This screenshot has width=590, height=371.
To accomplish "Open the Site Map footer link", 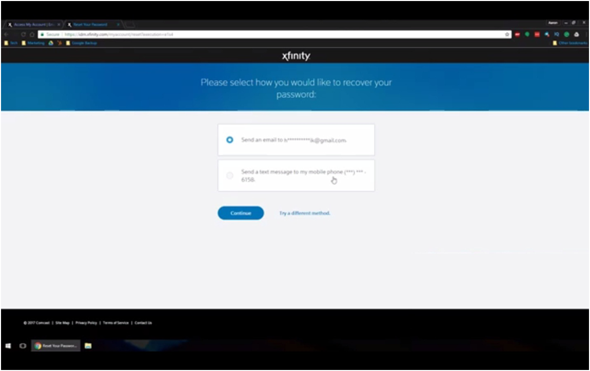I will [x=63, y=323].
